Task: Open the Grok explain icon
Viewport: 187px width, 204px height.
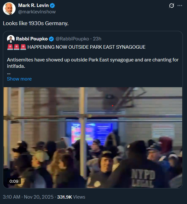Action: (x=171, y=6)
